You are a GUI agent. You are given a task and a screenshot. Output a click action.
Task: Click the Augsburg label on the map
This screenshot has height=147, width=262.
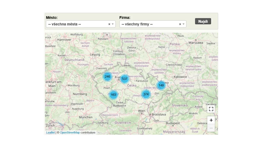tap(78, 109)
